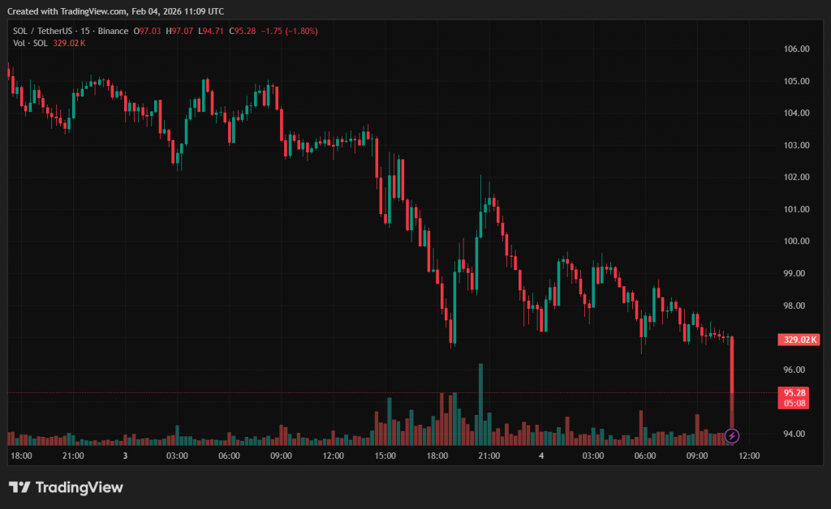Image resolution: width=831 pixels, height=509 pixels.
Task: Click the 100.00 level on price scale
Action: [x=797, y=242]
